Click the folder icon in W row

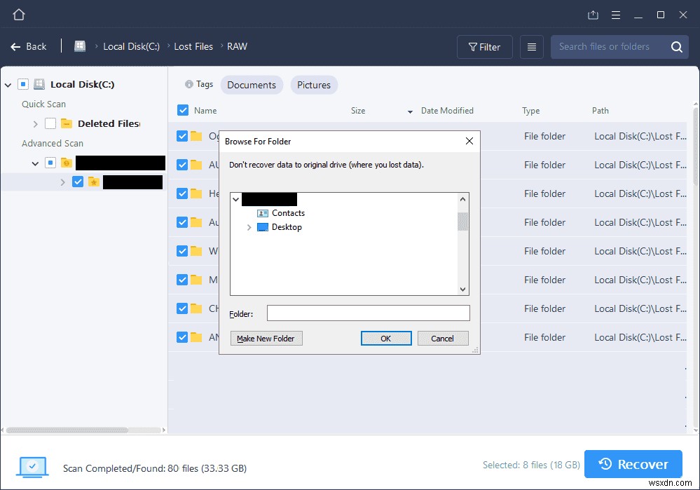point(196,250)
